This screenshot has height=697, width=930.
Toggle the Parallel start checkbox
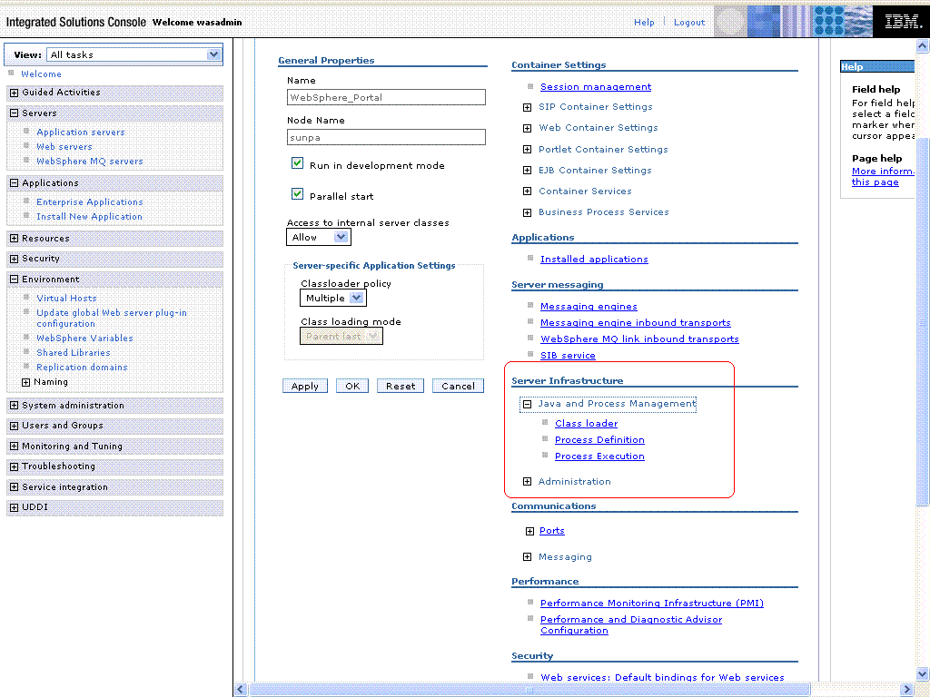pos(298,194)
